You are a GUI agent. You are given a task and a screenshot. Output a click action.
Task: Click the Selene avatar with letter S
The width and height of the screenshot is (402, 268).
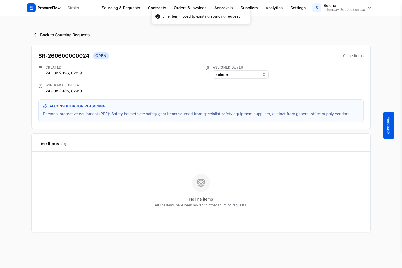coord(317,8)
